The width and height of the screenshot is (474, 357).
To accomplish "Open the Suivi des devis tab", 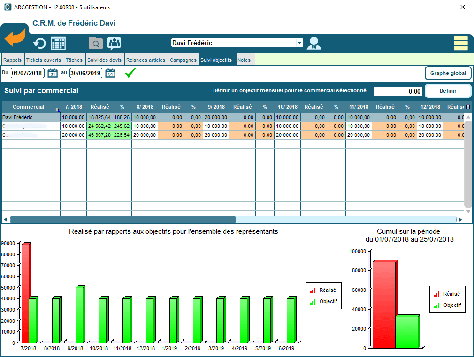I will [x=104, y=60].
